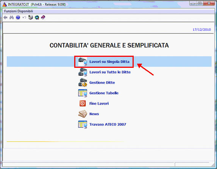217x169 pixels.
Task: Click the binoculars search icon
Action: tap(11, 17)
